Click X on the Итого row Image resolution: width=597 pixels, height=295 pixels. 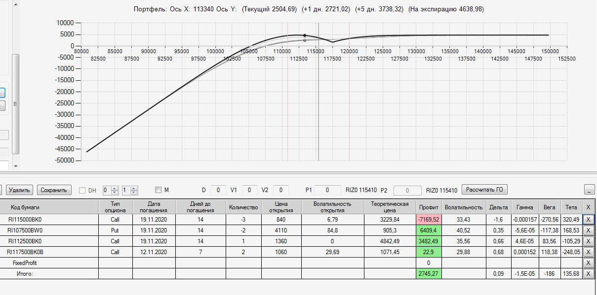[x=588, y=274]
